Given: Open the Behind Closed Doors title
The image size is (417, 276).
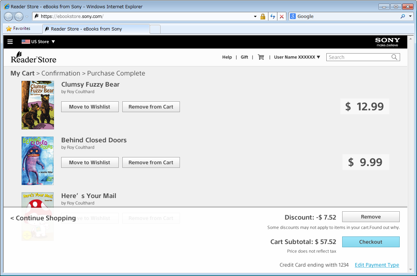Looking at the screenshot, I should click(x=94, y=140).
